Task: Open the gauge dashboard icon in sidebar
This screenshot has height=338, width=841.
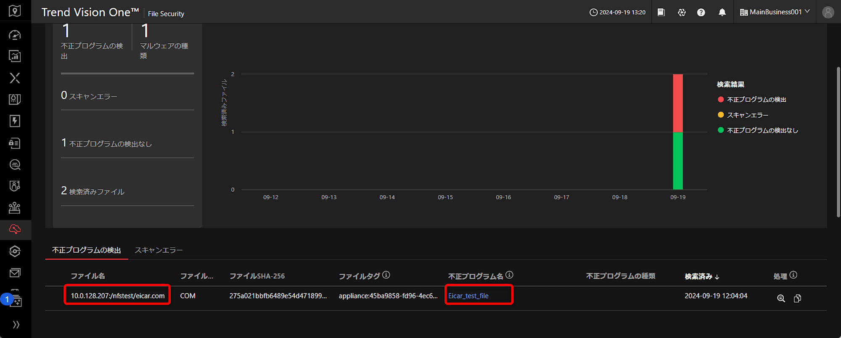Action: click(15, 35)
